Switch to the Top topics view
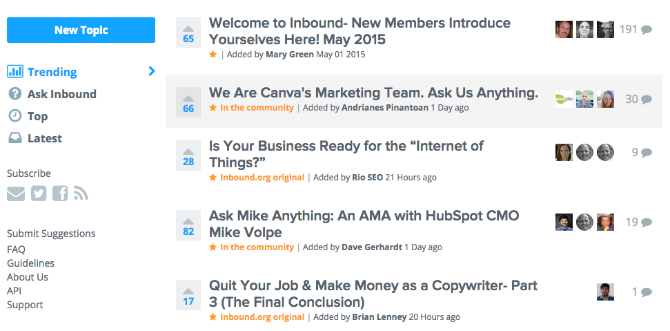The height and width of the screenshot is (331, 670). click(x=28, y=116)
